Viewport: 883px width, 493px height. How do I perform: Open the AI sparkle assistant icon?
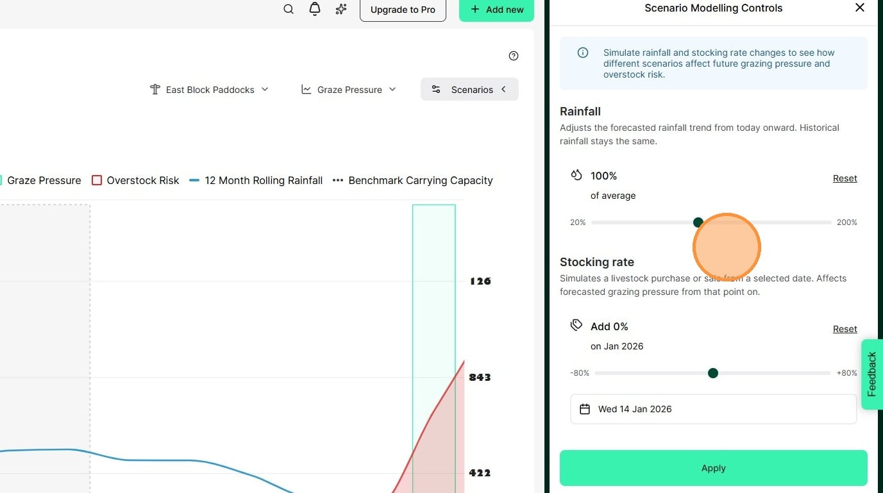click(341, 9)
